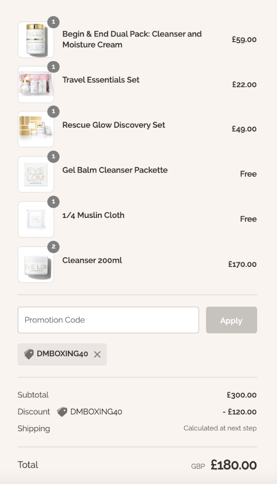Open the 1/4 Muslin Cloth thumbnail
Screen dimensions: 277x484
36,219
